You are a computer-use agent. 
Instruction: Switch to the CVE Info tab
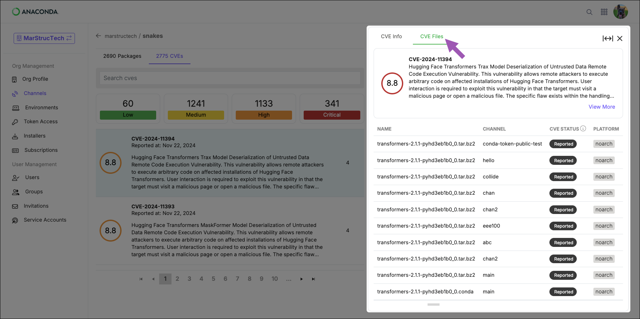click(x=391, y=37)
